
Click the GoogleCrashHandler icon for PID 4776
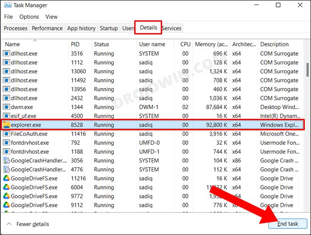pos(6,169)
